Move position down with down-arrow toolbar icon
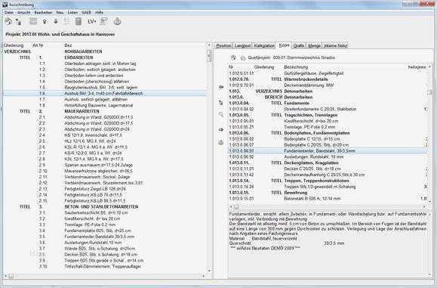The width and height of the screenshot is (437, 288). [x=56, y=21]
